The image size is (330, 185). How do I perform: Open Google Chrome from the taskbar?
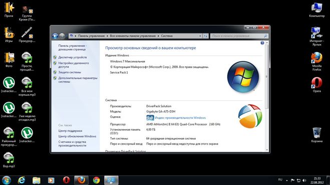coord(96,180)
